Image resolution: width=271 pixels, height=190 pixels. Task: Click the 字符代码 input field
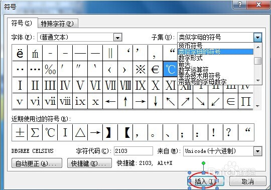[x=133, y=151]
